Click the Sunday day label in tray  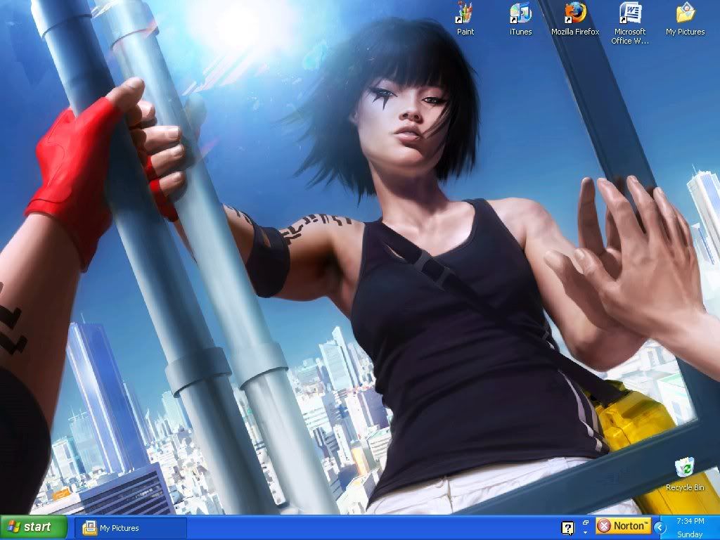click(690, 534)
